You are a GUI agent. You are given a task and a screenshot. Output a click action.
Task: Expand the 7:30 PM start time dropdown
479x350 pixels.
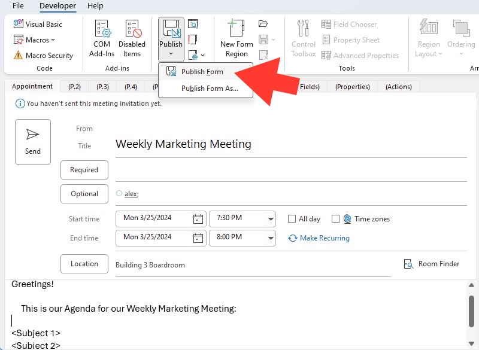click(271, 219)
